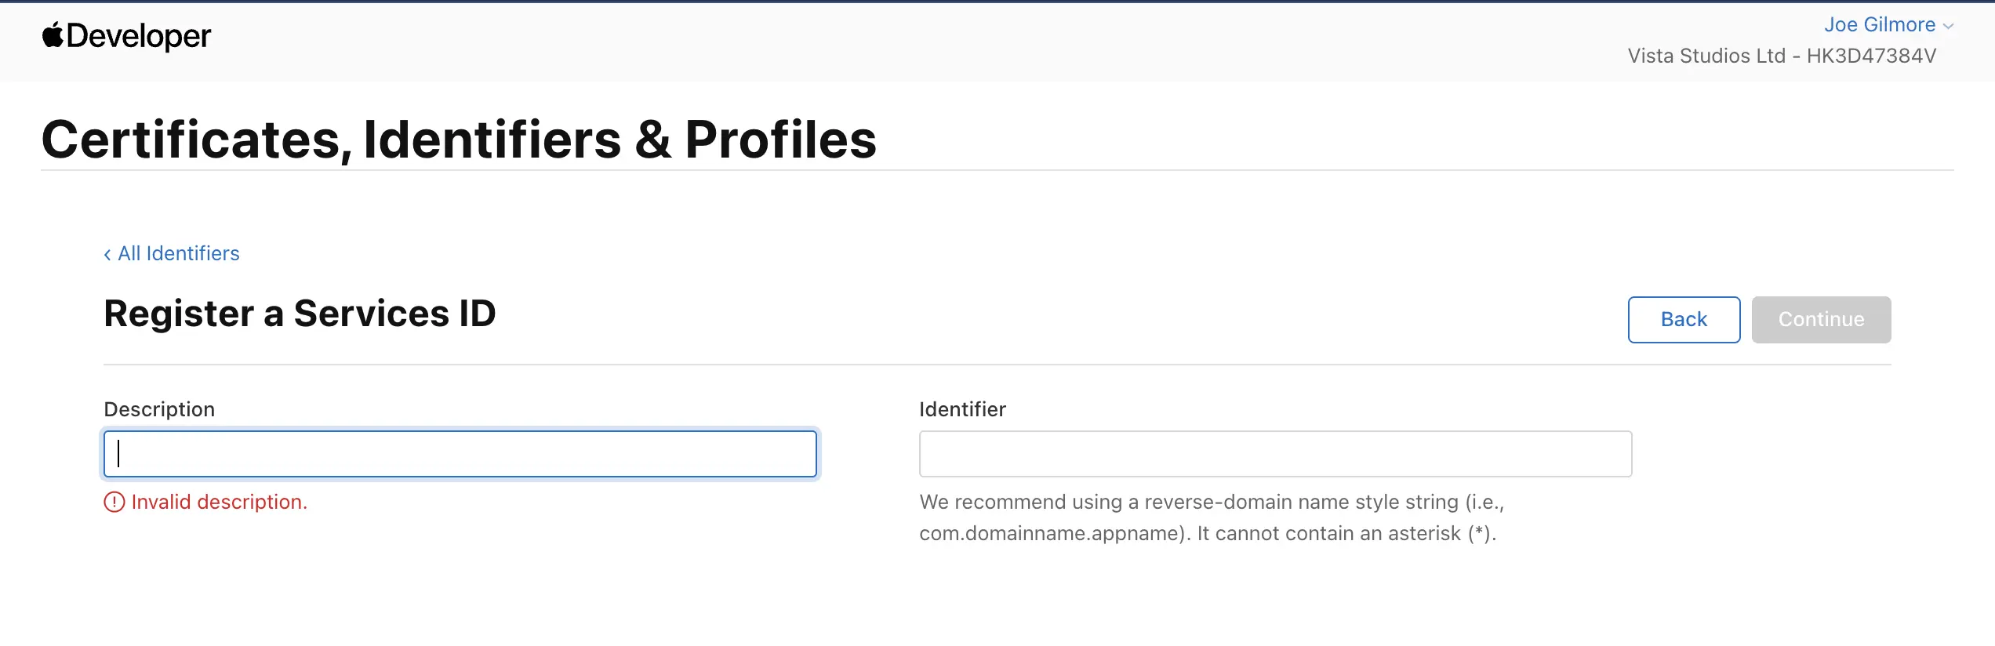Click the Developer wordmark in header
This screenshot has height=646, width=1995.
(139, 36)
